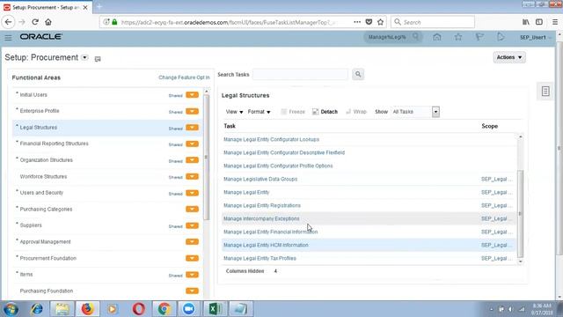Click the Firefox back arrow
Screen dimensions: 563x317
(8, 22)
